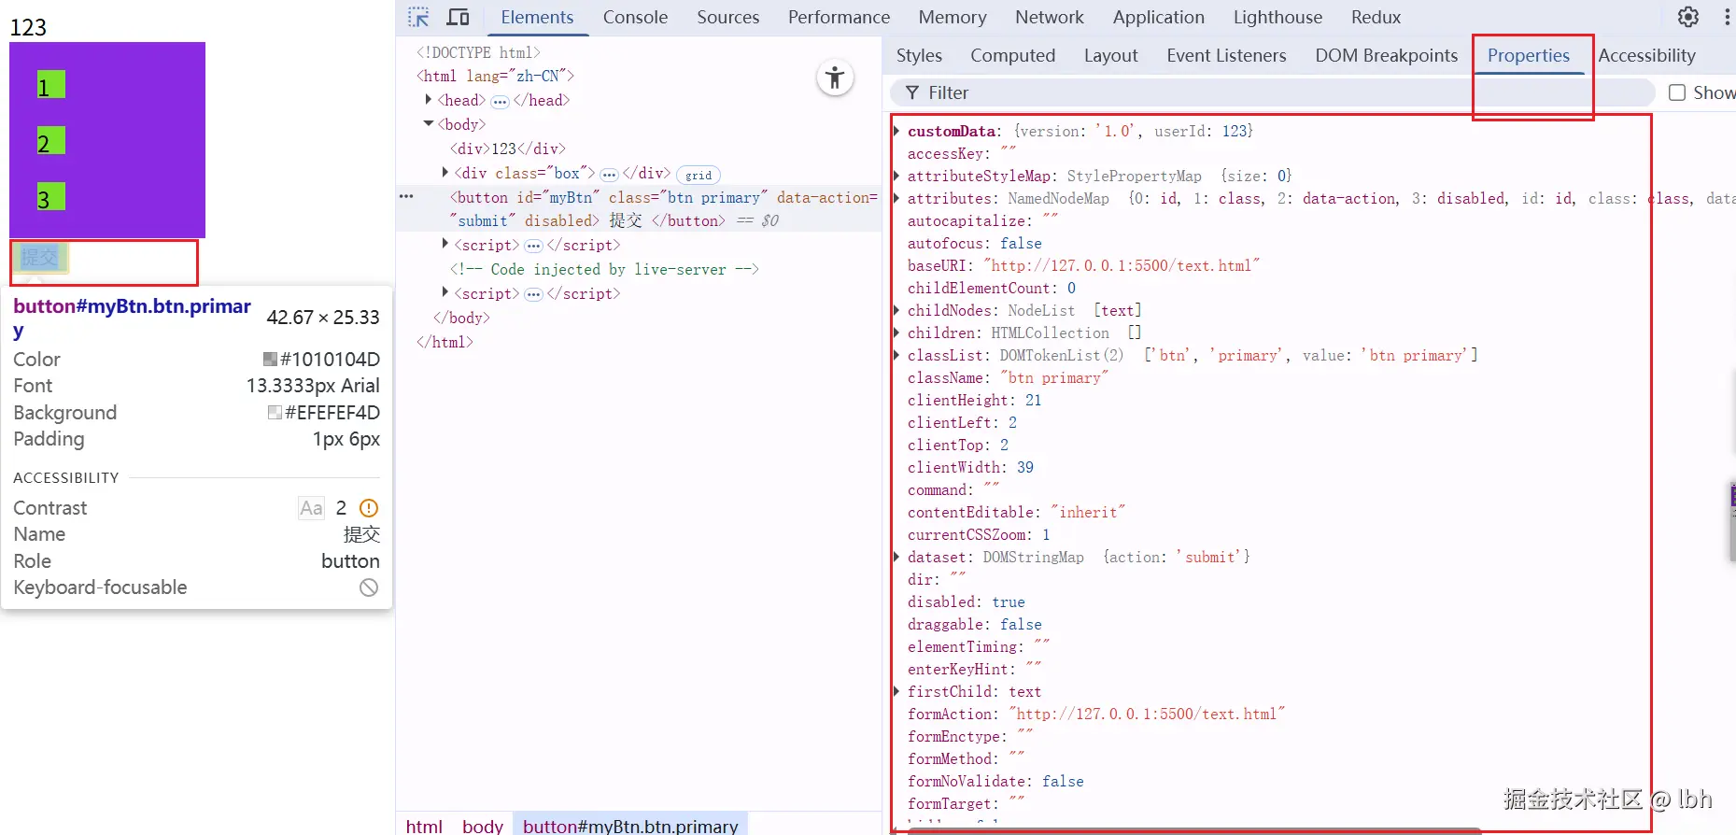Click the accessibility figure floating icon
1736x835 pixels.
835,78
